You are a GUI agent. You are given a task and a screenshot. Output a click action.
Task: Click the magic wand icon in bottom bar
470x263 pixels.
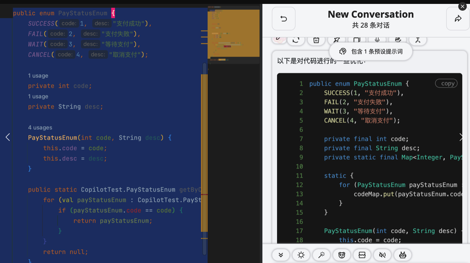pos(321,255)
